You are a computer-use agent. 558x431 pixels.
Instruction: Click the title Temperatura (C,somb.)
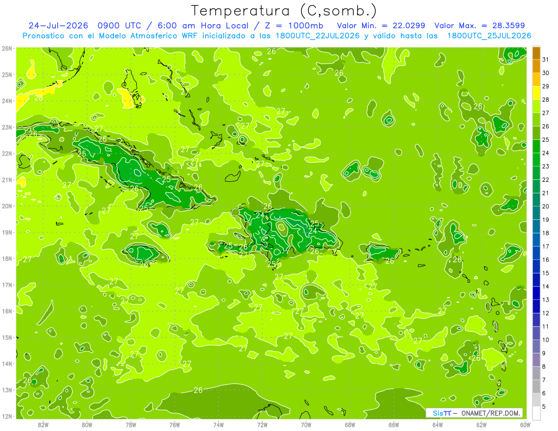click(284, 10)
